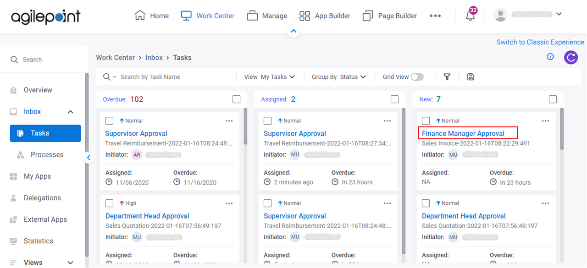Click the save view floppy icon
Screen dimensions: 587x268
[471, 77]
